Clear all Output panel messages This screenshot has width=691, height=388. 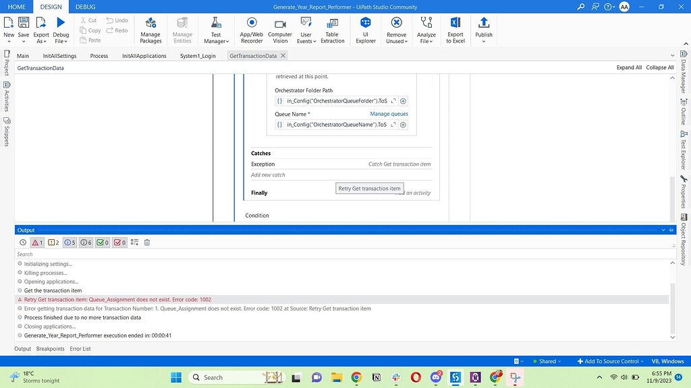(147, 243)
